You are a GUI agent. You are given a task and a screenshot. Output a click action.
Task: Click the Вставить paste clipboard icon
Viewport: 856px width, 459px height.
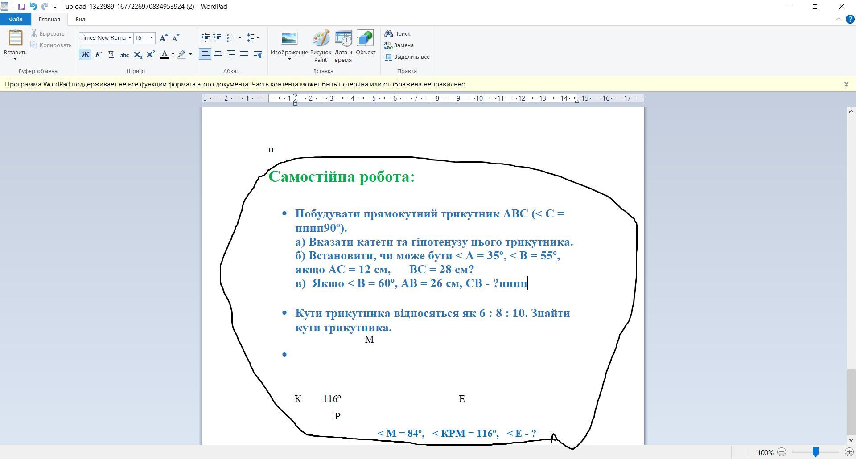(15, 38)
